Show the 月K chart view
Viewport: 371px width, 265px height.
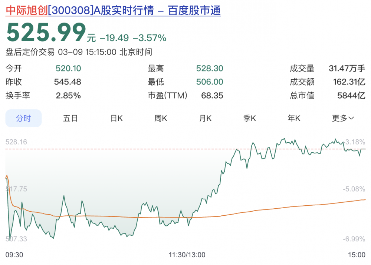[205, 118]
